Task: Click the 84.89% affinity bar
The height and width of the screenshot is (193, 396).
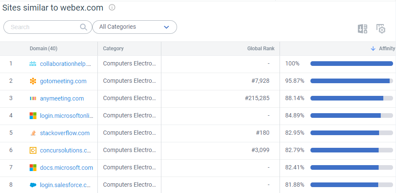Action: (x=352, y=115)
